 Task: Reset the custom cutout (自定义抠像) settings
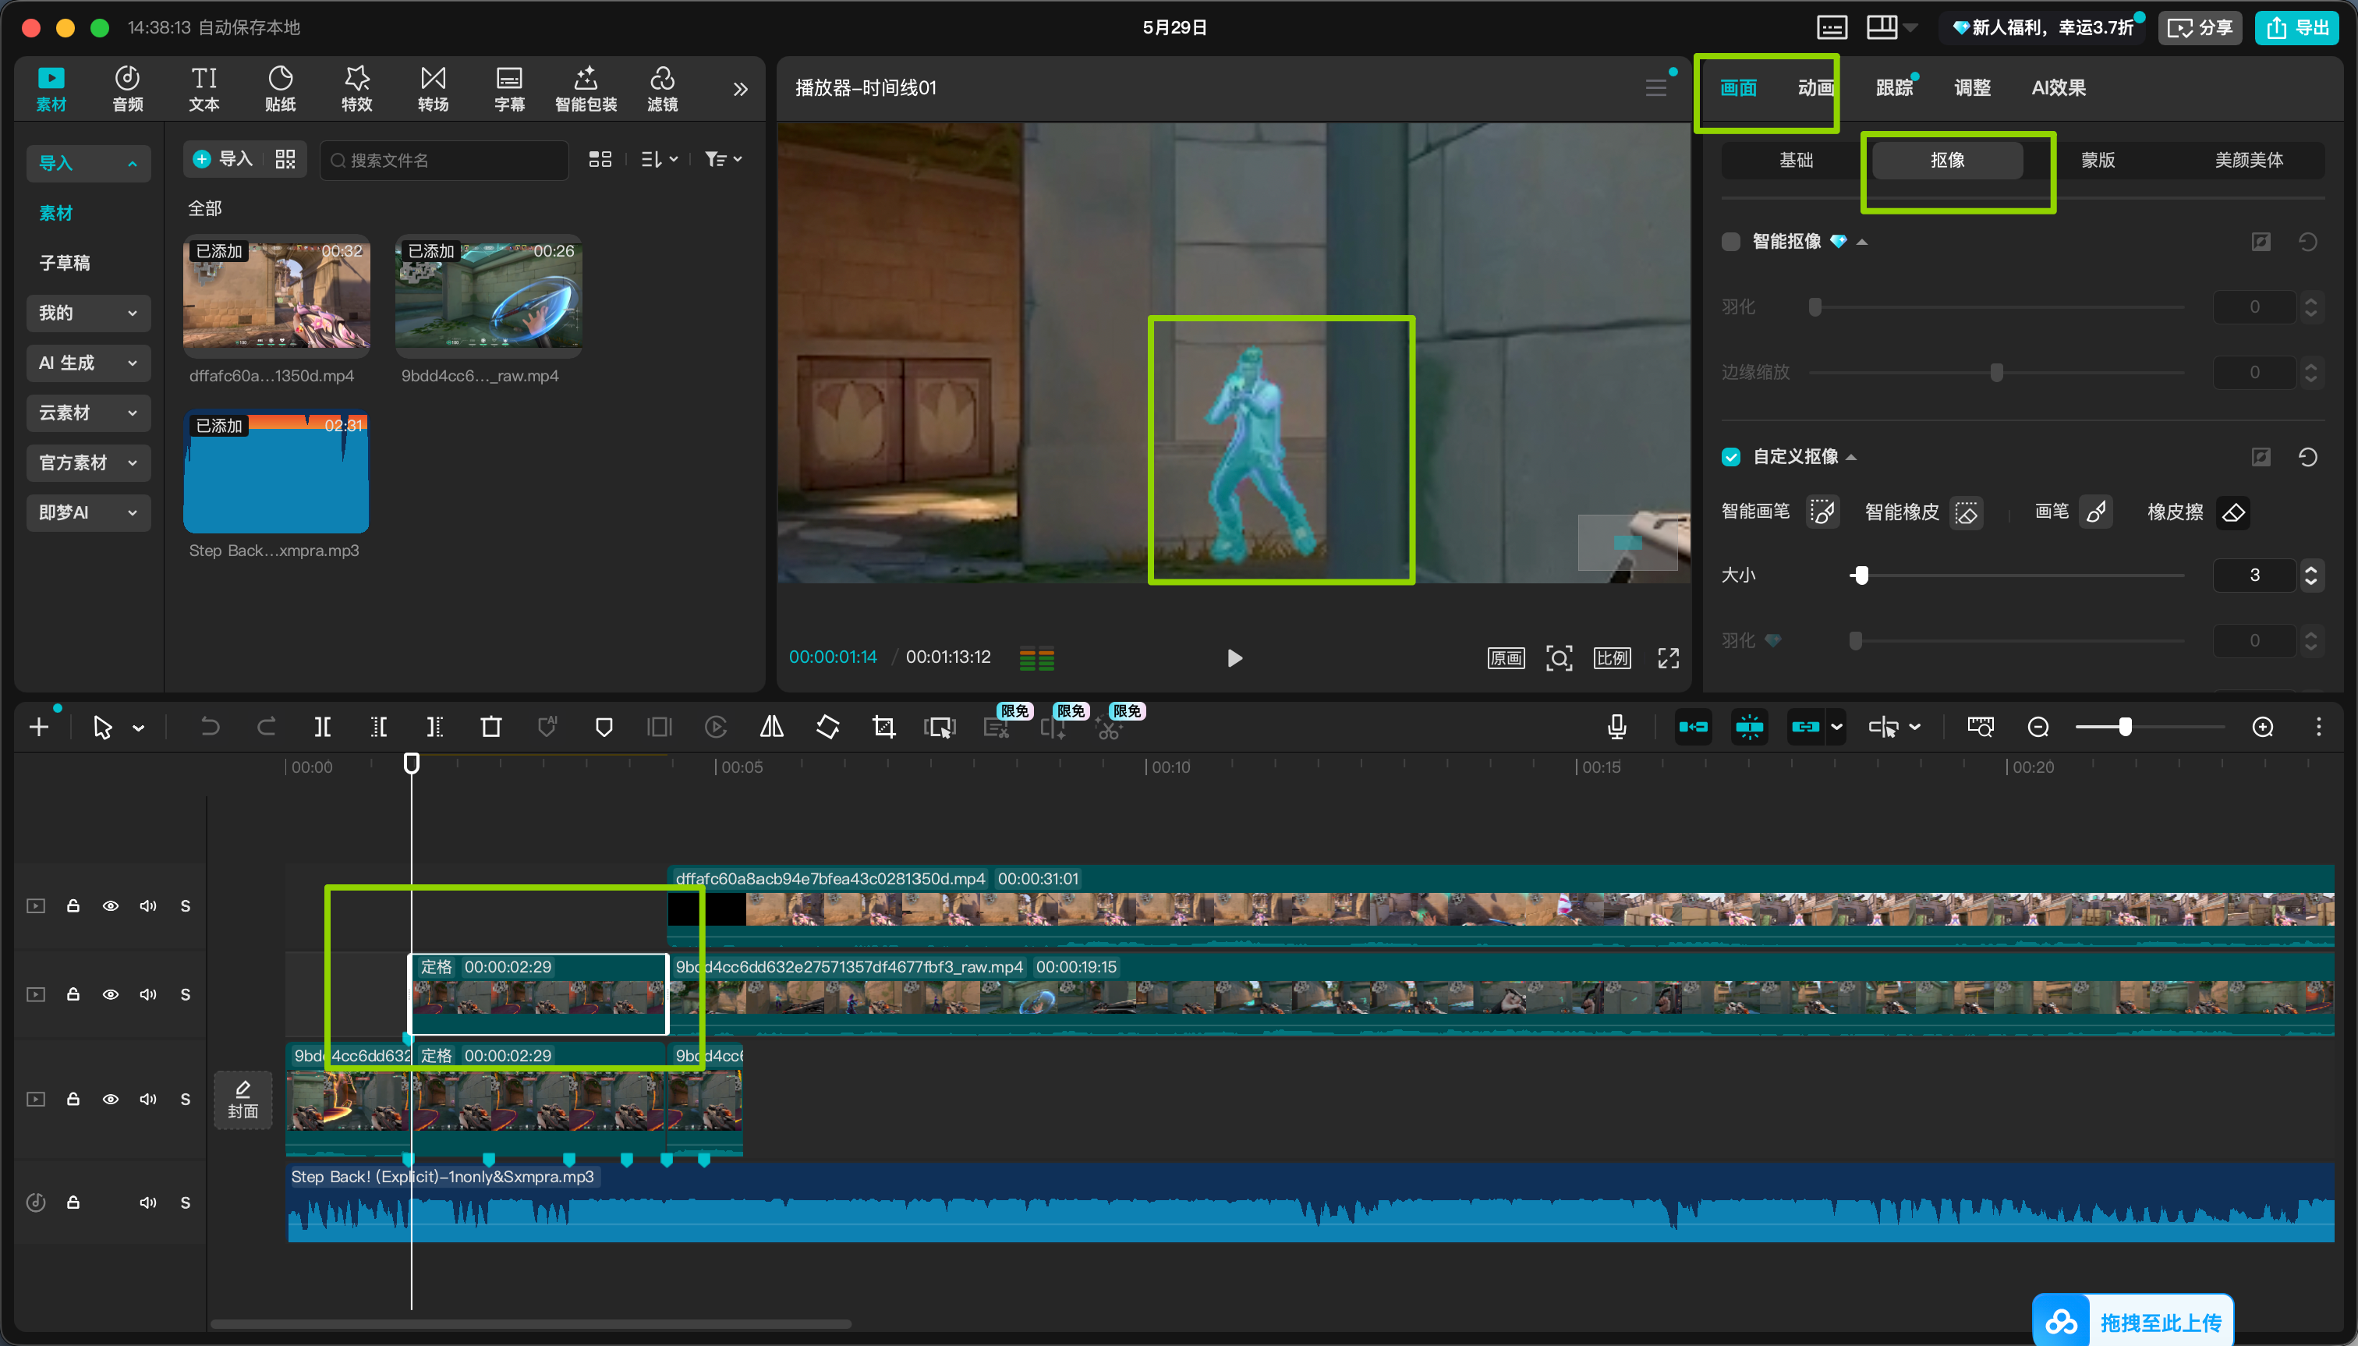2307,457
